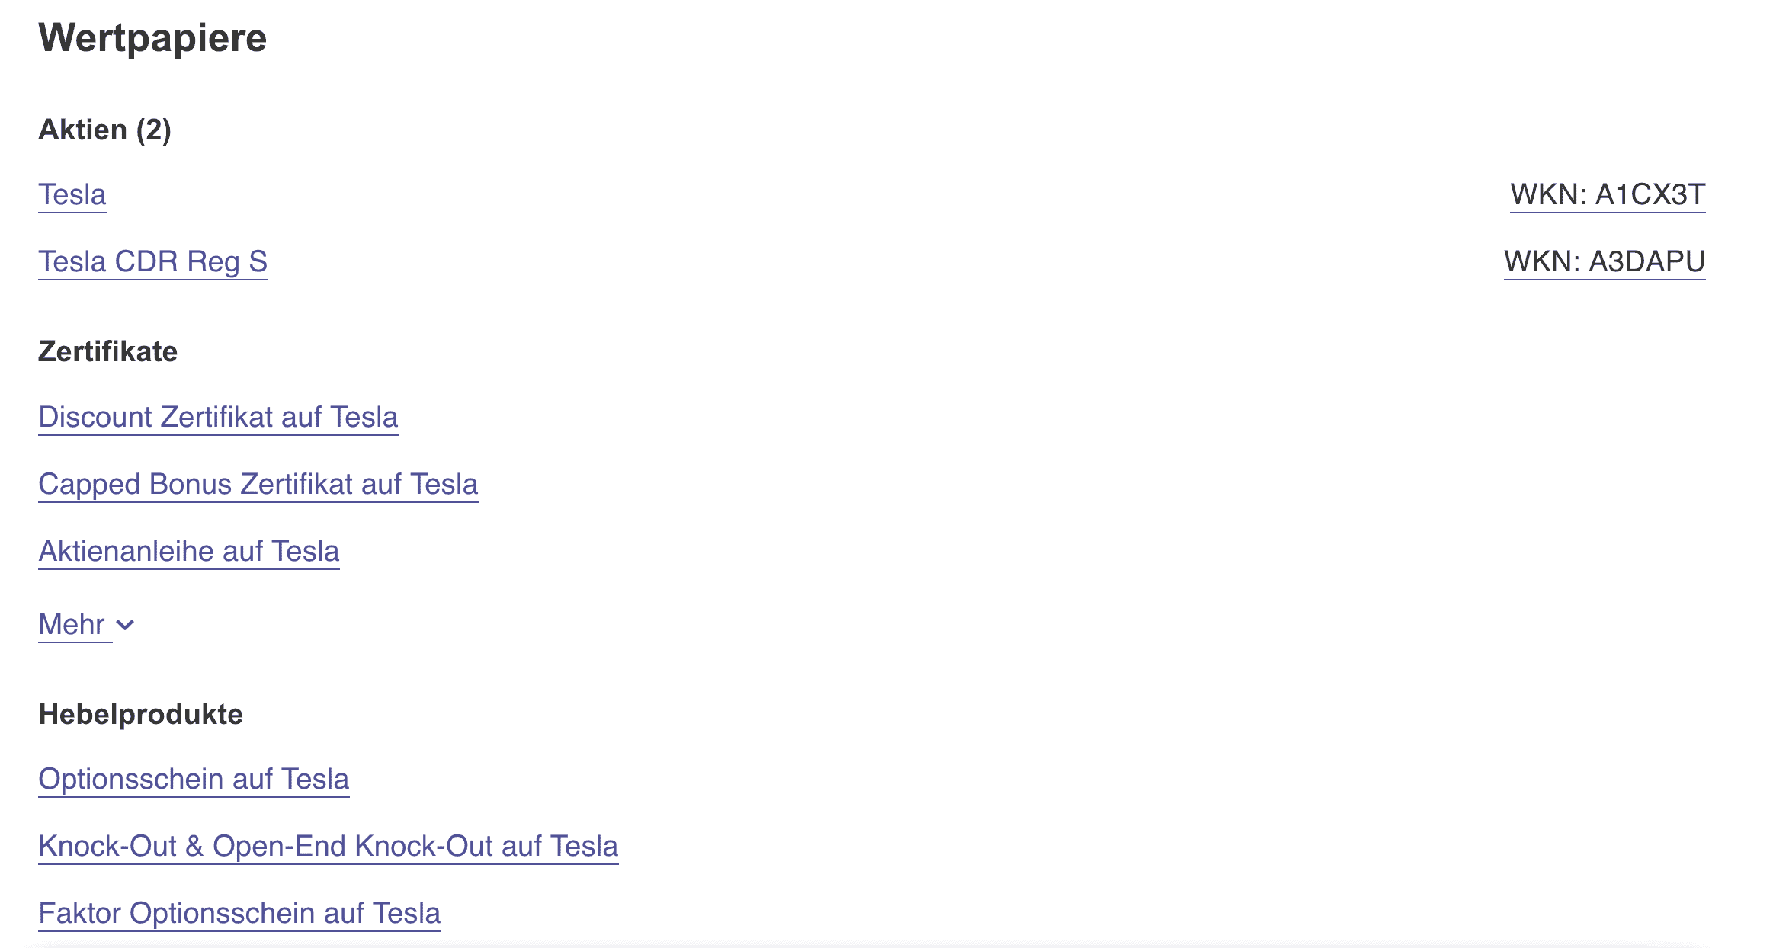Click the Aktien (2) section heading
The width and height of the screenshot is (1773, 948).
104,130
